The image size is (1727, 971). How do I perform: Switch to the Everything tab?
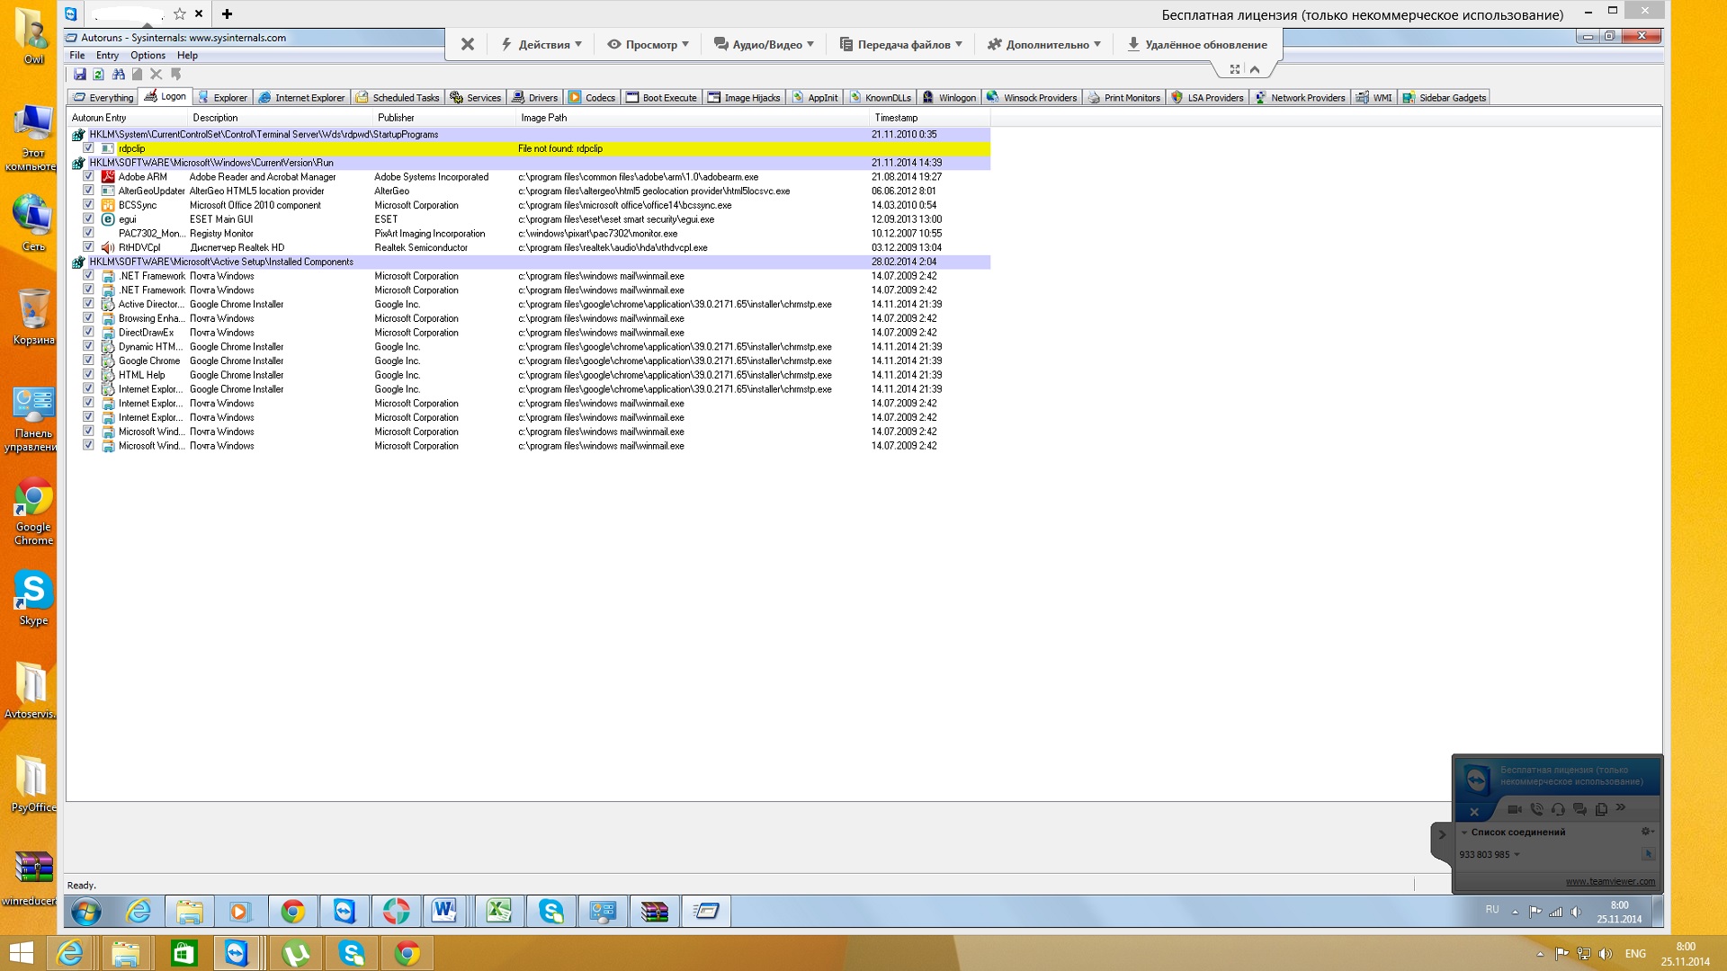[x=103, y=97]
